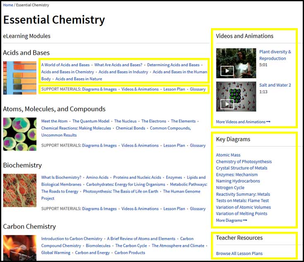The width and height of the screenshot is (304, 262).
Task: Click the Carbon Chemistry flame thumbnail
Action: [19, 247]
